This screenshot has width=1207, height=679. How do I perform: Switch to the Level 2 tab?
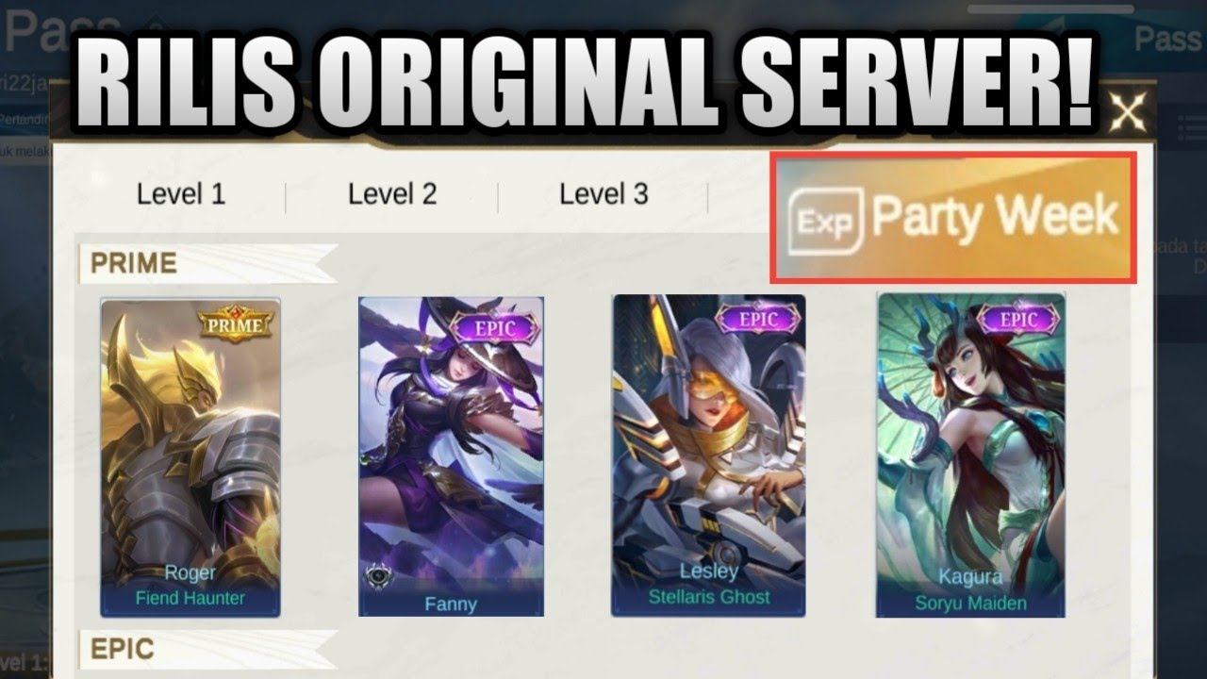[392, 194]
